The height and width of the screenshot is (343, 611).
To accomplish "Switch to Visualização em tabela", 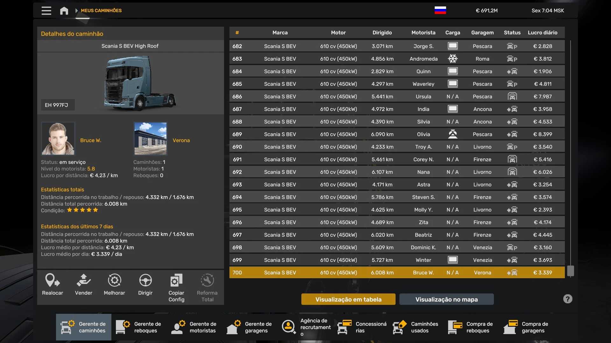I will (348, 299).
